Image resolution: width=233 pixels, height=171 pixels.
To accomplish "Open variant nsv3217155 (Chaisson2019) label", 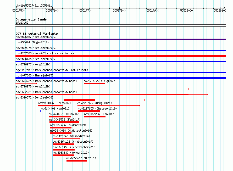I will [x=97, y=108].
